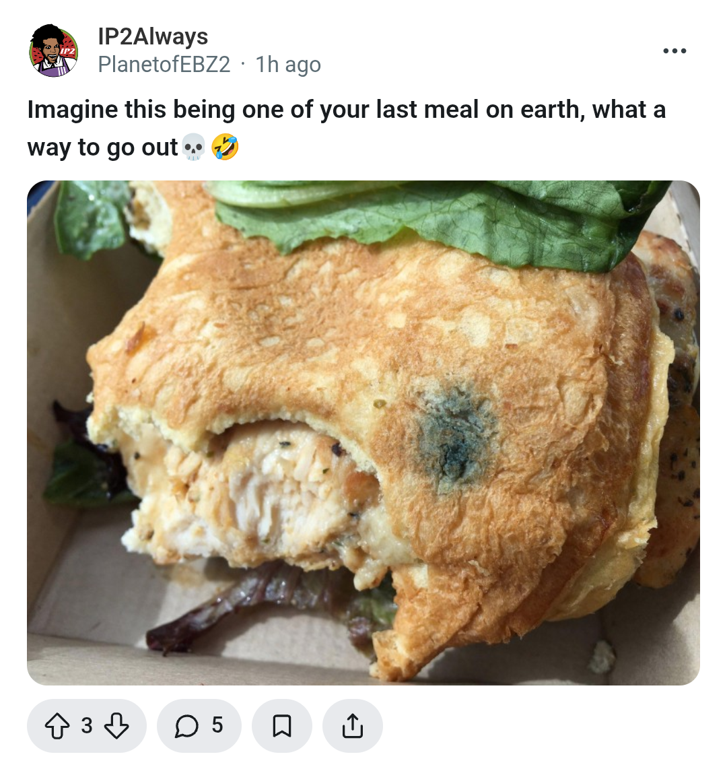Open comments via the speech bubble icon
Viewport: 727px width, 771px height.
tap(186, 726)
